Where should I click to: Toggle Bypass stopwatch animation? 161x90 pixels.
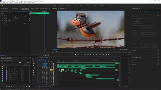[4, 17]
